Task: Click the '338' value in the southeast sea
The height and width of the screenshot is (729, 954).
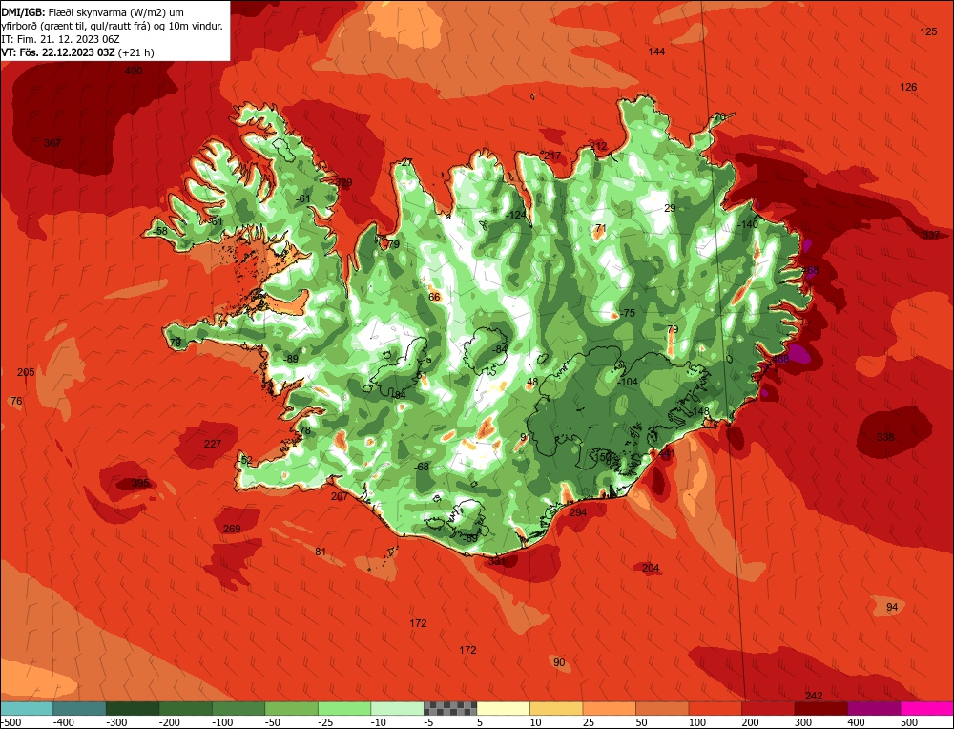Action: [885, 437]
